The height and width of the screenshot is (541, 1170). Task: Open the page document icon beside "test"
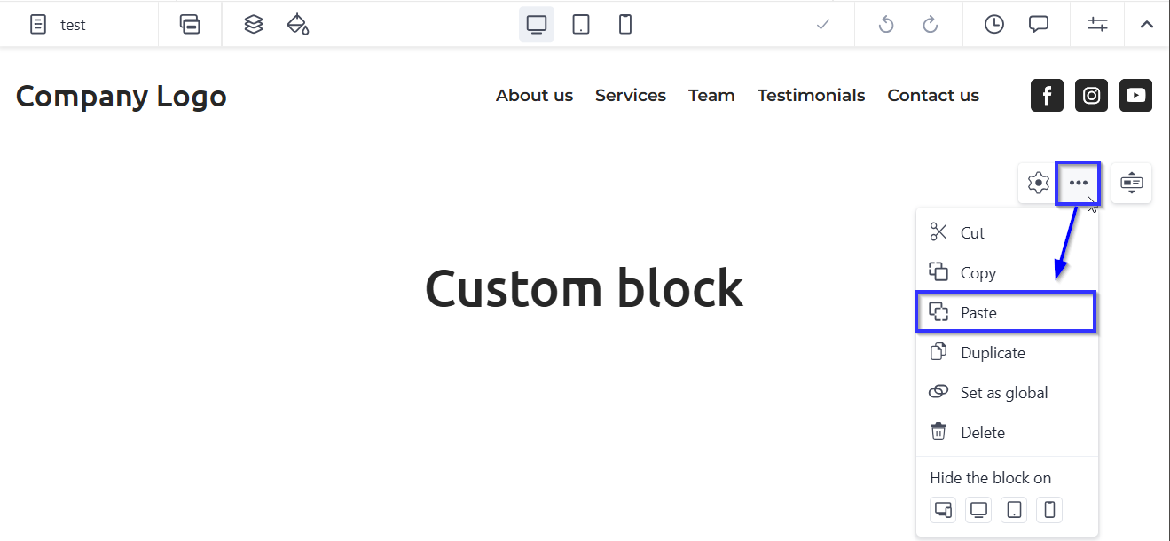[38, 25]
